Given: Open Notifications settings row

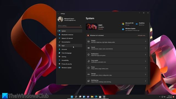Looking at the screenshot, I should 117,54.
